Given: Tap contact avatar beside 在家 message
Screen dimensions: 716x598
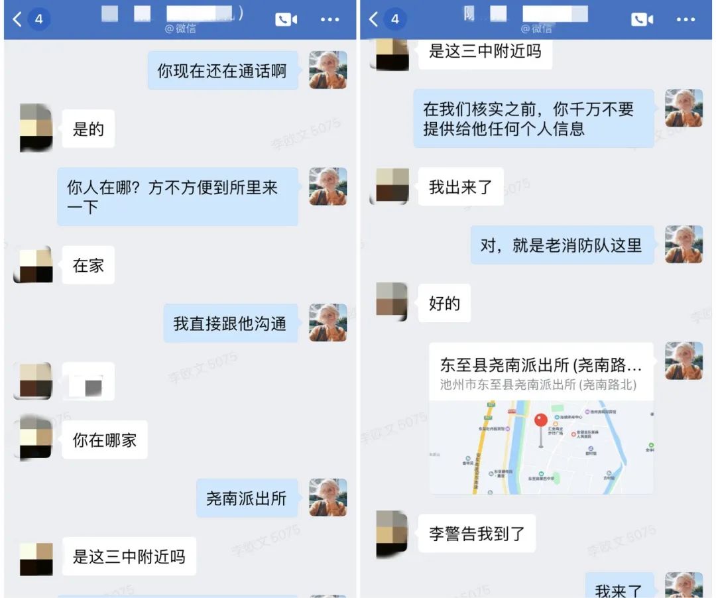Looking at the screenshot, I should 34,265.
